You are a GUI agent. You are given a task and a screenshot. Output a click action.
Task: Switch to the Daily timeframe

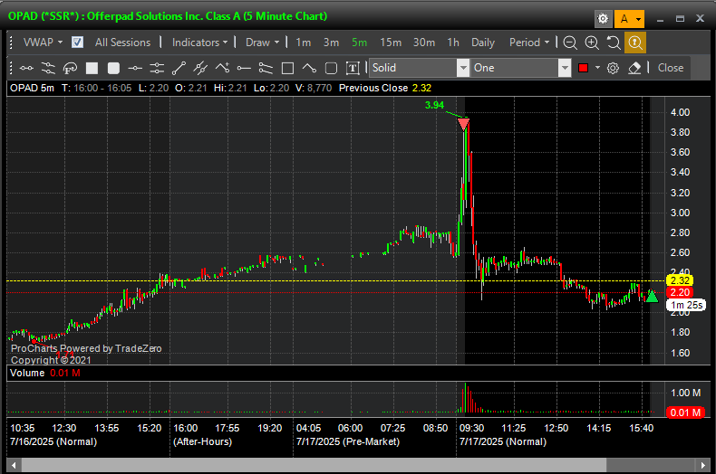click(x=483, y=43)
